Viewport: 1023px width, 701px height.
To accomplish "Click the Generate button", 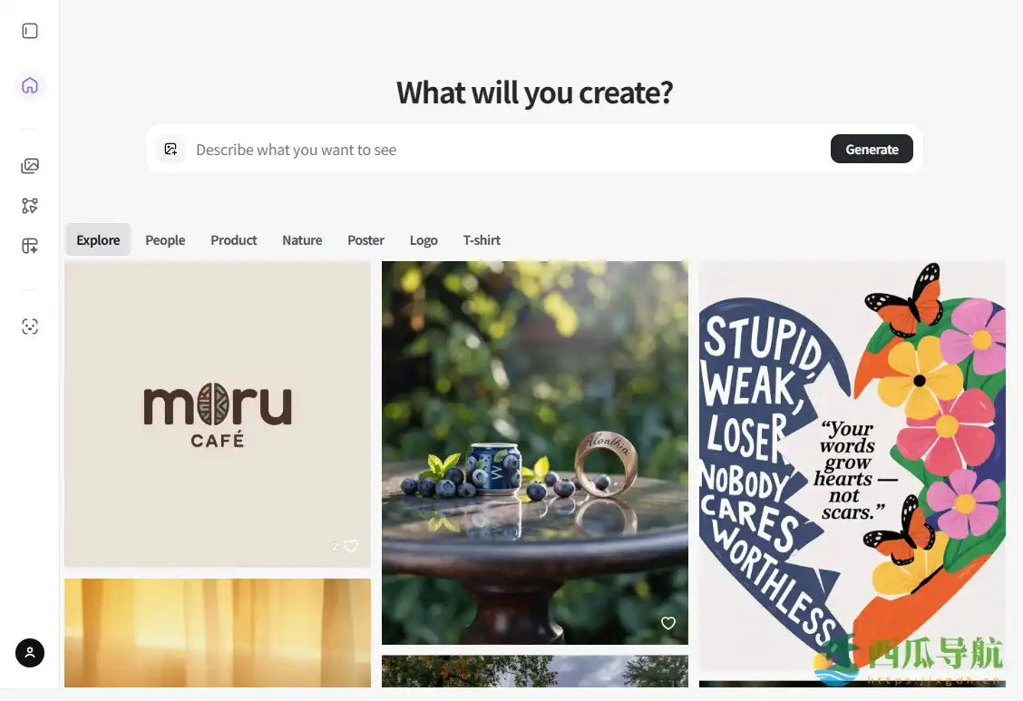I will click(x=872, y=150).
